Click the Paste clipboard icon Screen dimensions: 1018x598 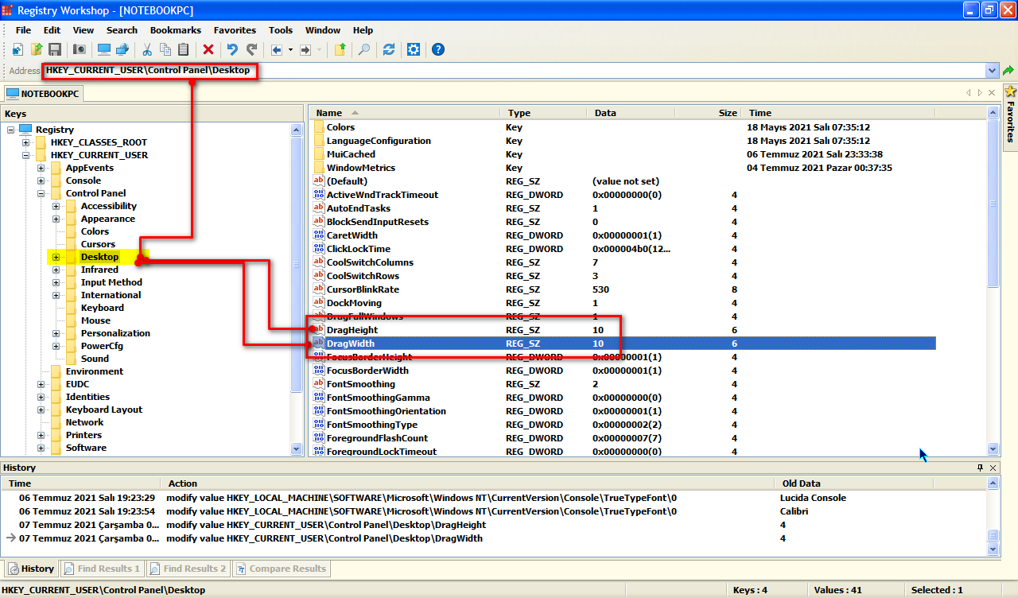click(x=184, y=49)
